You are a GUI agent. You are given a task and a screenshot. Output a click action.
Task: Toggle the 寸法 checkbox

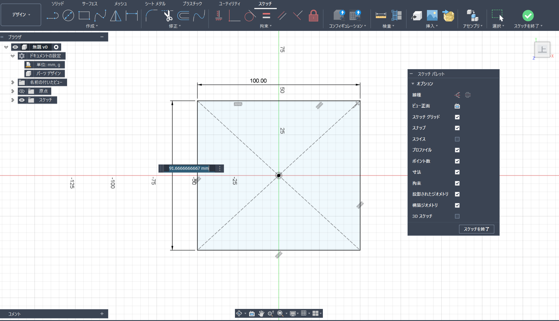(x=457, y=172)
